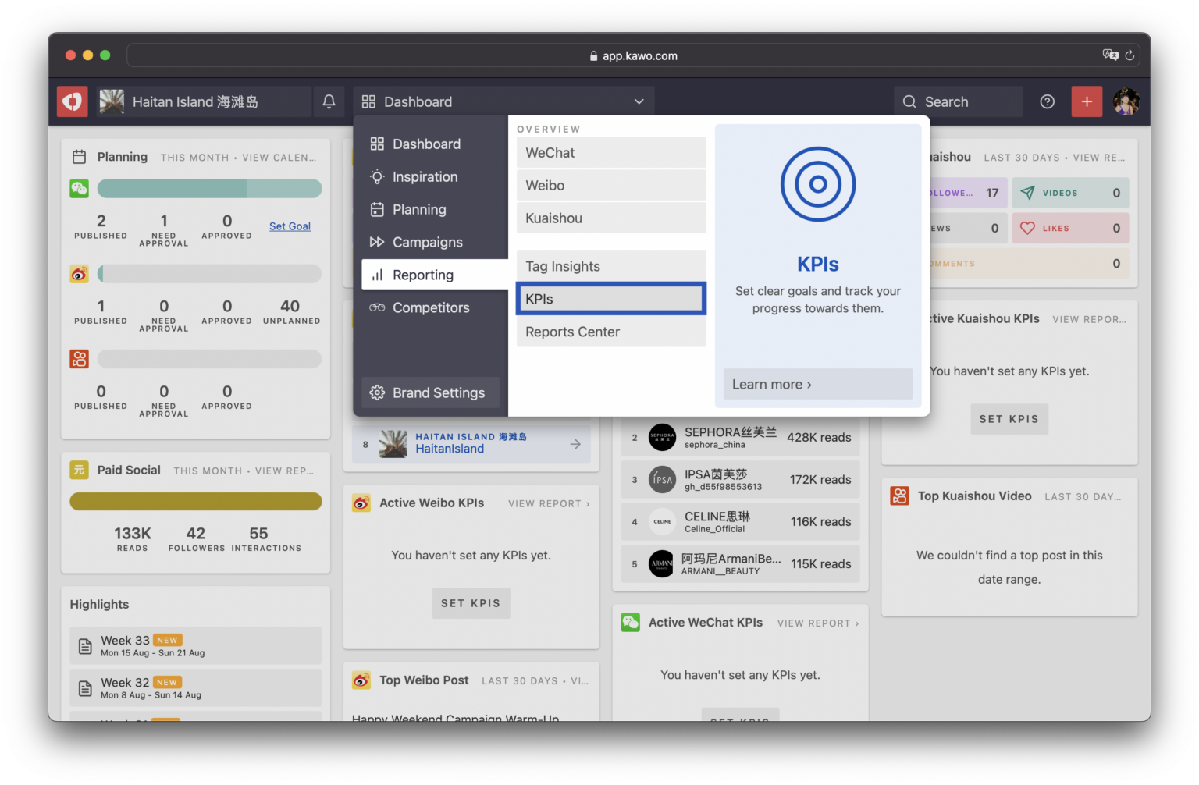Image resolution: width=1199 pixels, height=785 pixels.
Task: Open the translate dropdown in the address bar
Action: tap(1109, 55)
